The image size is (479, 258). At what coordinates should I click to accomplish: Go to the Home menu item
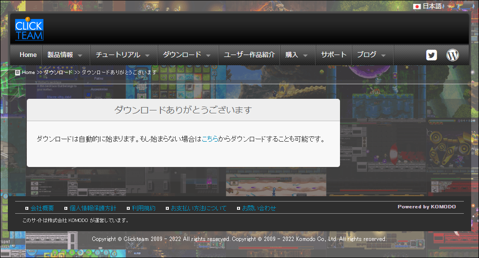pos(28,55)
